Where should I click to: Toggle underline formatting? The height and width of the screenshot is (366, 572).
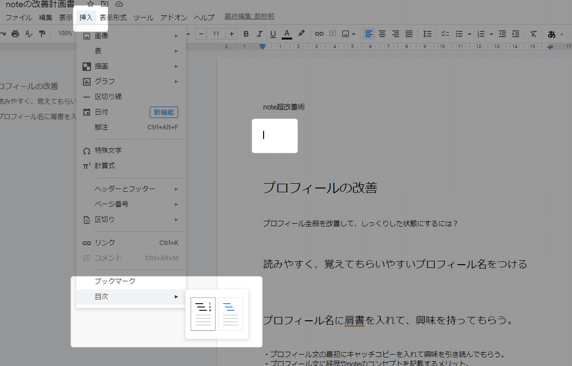pyautogui.click(x=273, y=34)
